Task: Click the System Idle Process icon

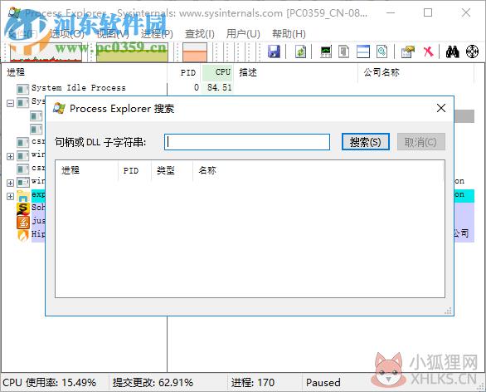Action: pyautogui.click(x=23, y=89)
